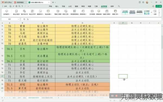Click cell containing 华佗

pyautogui.click(x=23, y=72)
